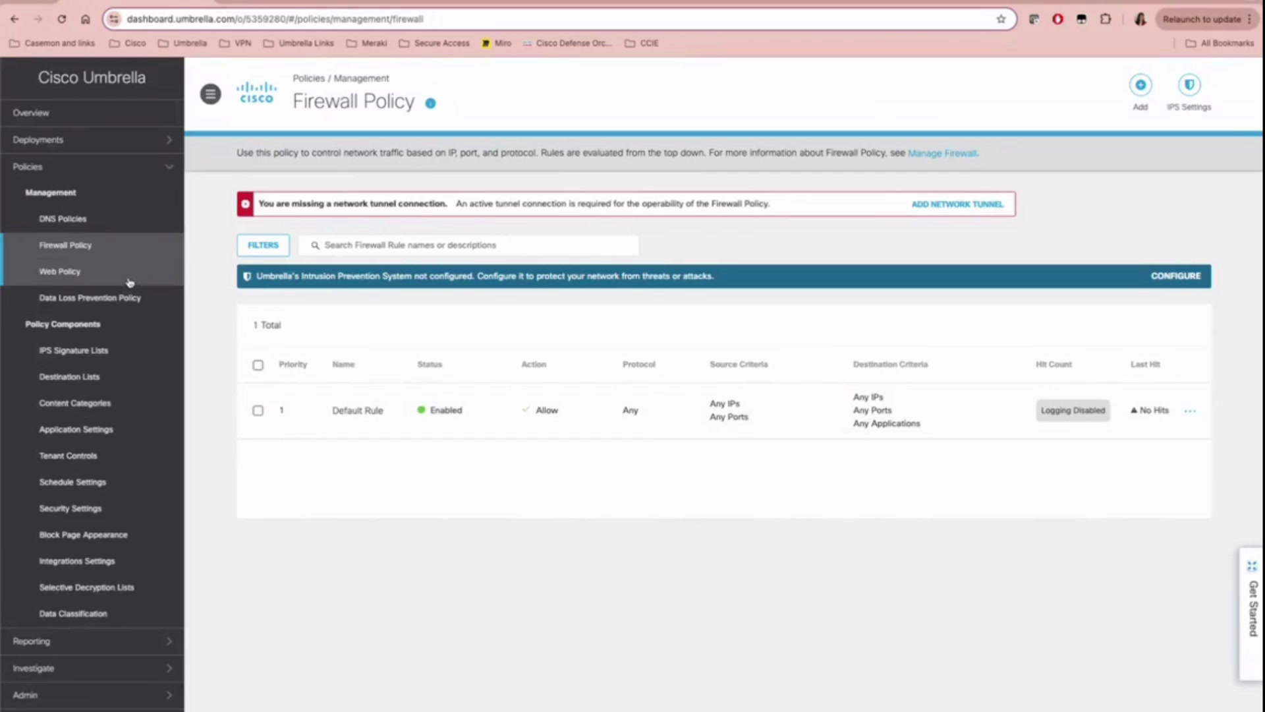Click ADD NETWORK TUNNEL link
Viewport: 1265px width, 712px height.
[x=957, y=204]
